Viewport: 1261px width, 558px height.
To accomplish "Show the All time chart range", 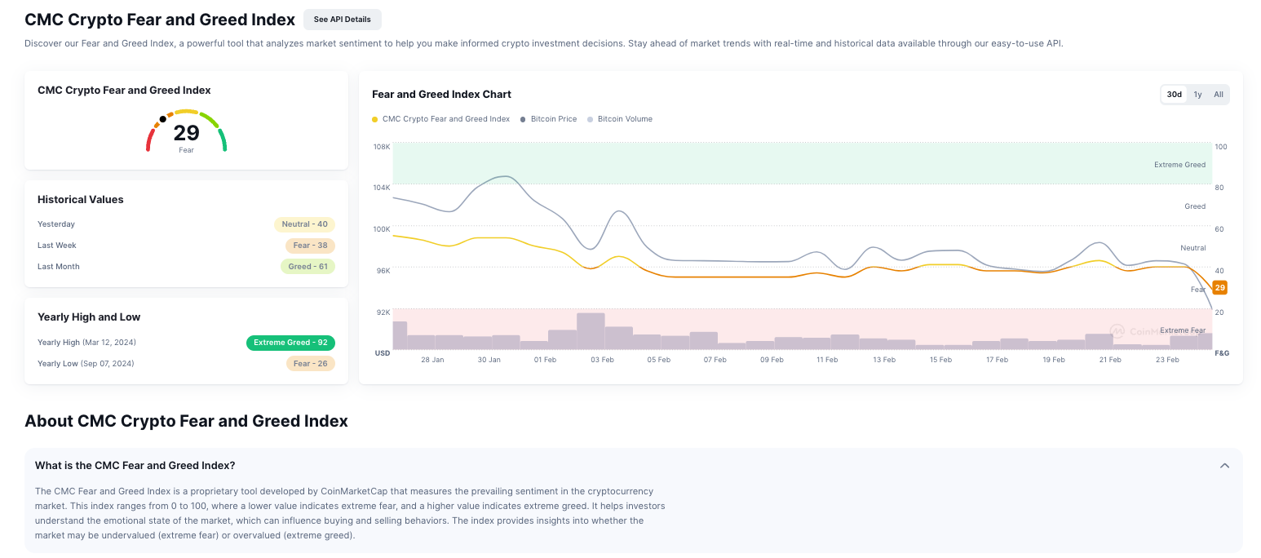I will pos(1218,95).
